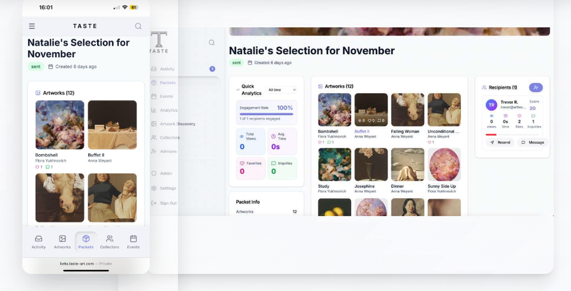Click the sent status badge on desktop
The image size is (571, 291).
click(237, 63)
